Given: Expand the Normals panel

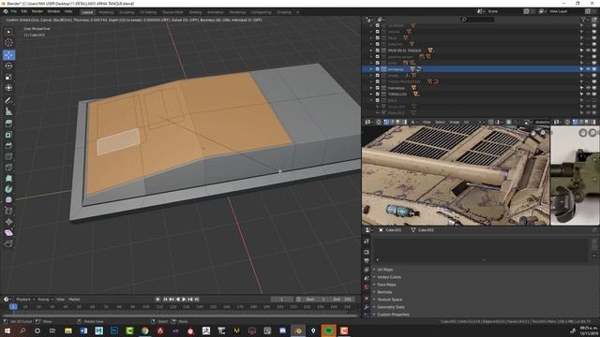Looking at the screenshot, I should (384, 292).
